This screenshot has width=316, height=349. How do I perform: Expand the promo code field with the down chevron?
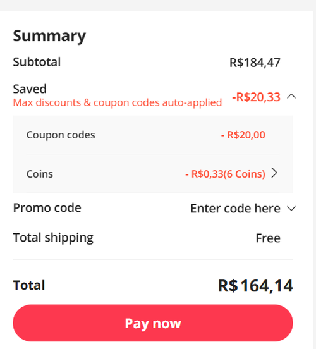click(291, 209)
